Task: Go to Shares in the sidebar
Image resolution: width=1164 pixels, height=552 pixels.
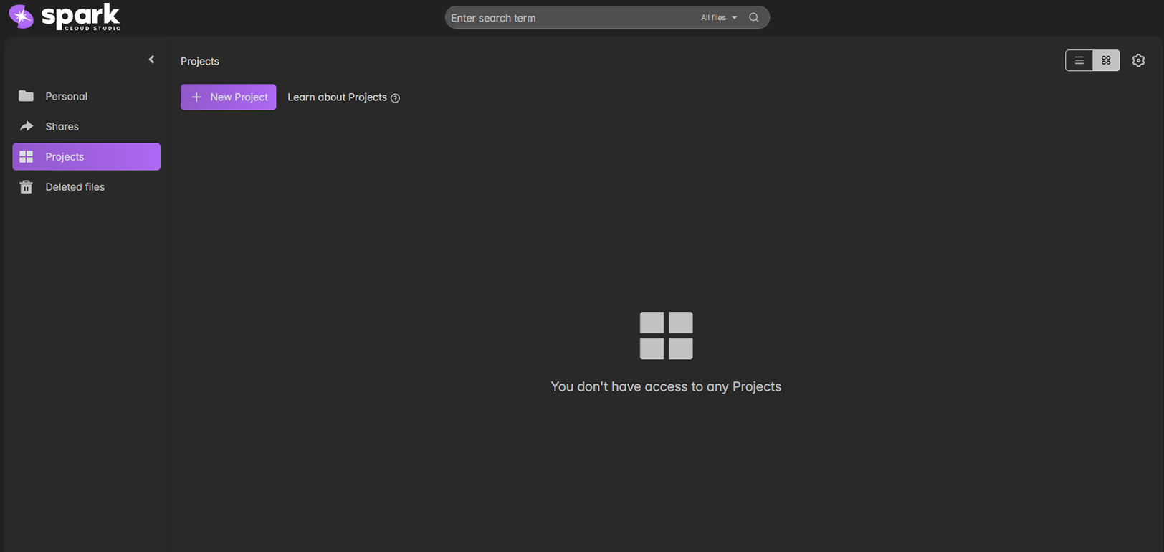Action: click(62, 126)
